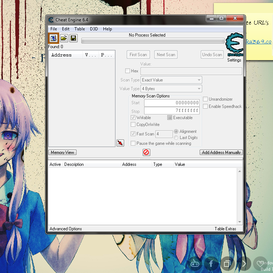Click address list scrollbar up arrow
273x273 pixels.
click(240, 171)
